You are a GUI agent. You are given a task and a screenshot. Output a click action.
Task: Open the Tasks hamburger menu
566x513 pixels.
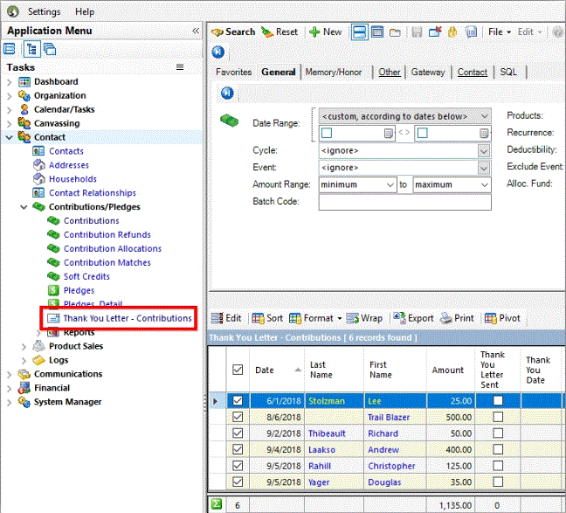(180, 67)
